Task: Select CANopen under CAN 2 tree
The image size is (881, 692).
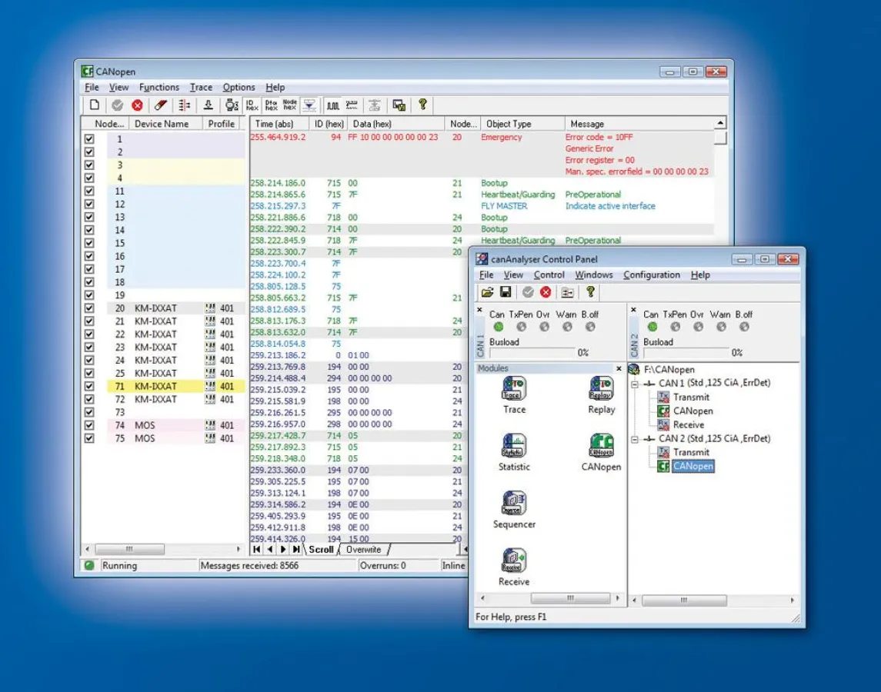Action: click(x=692, y=466)
